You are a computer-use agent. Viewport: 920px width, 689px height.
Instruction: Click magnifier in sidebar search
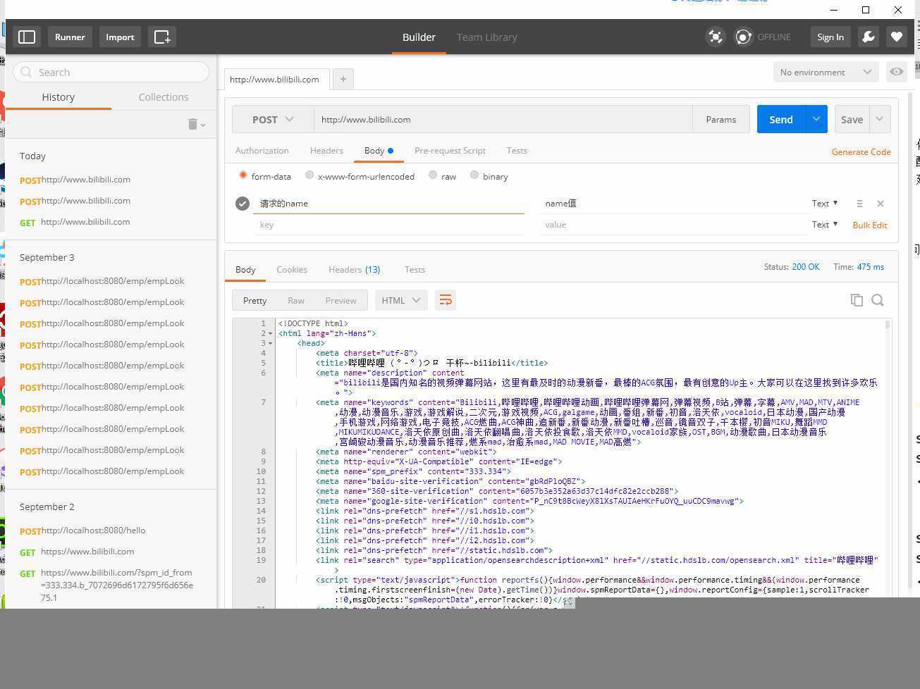pyautogui.click(x=27, y=72)
